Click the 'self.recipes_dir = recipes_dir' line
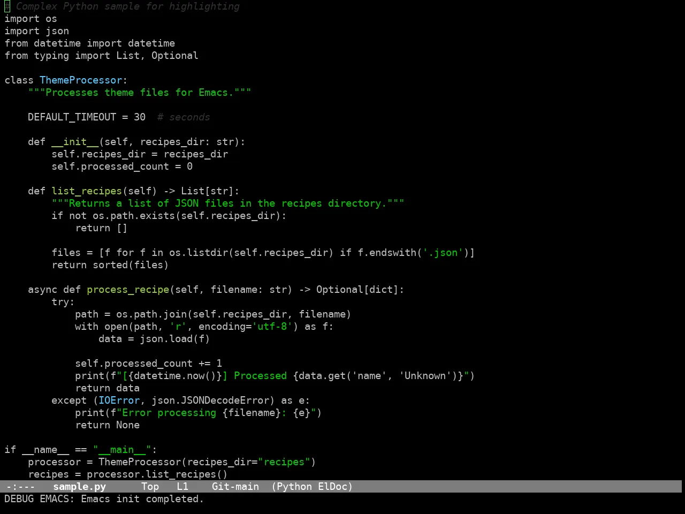Screen dimensions: 685x514 point(140,154)
